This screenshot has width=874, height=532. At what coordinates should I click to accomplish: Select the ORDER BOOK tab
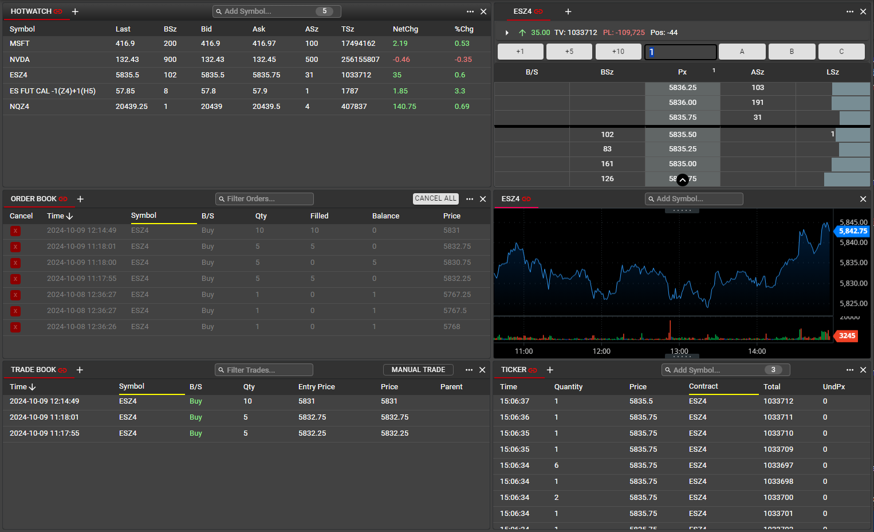(33, 199)
